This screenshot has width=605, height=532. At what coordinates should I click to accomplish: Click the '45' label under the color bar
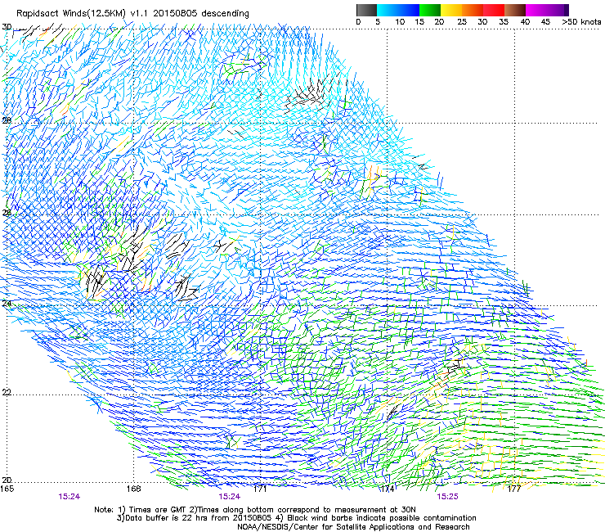[x=545, y=22]
